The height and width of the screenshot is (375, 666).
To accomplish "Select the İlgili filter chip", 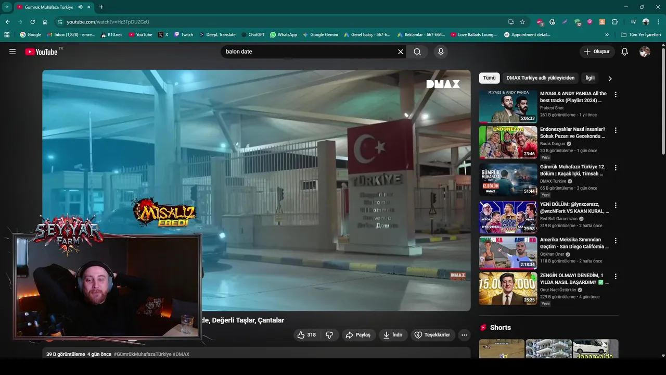I will point(590,78).
